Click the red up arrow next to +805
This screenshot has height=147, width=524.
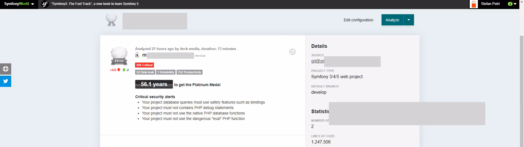click(119, 70)
